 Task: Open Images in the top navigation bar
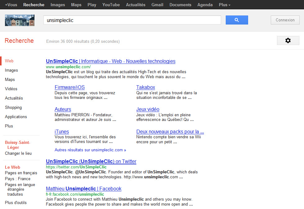[58, 5]
